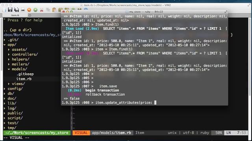Click the 'LN 7:53' line indicator

coord(236,133)
